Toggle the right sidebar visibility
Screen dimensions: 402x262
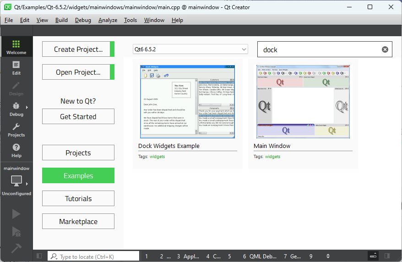387,256
